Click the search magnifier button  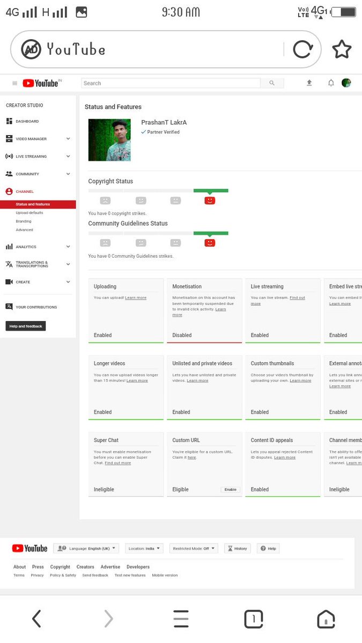pyautogui.click(x=272, y=83)
